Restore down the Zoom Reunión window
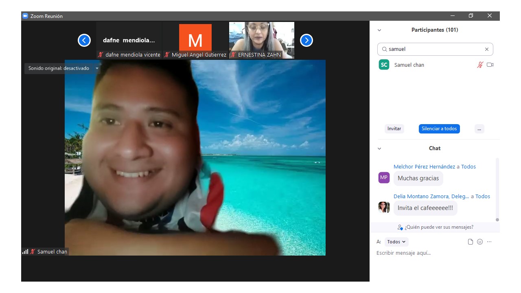 (471, 16)
